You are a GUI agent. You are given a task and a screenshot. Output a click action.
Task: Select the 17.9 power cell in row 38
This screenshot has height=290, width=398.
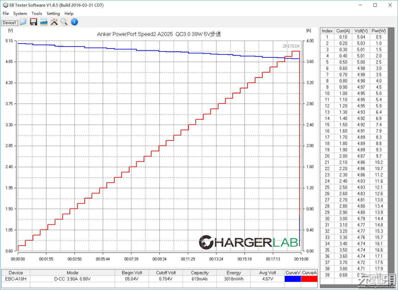click(379, 269)
